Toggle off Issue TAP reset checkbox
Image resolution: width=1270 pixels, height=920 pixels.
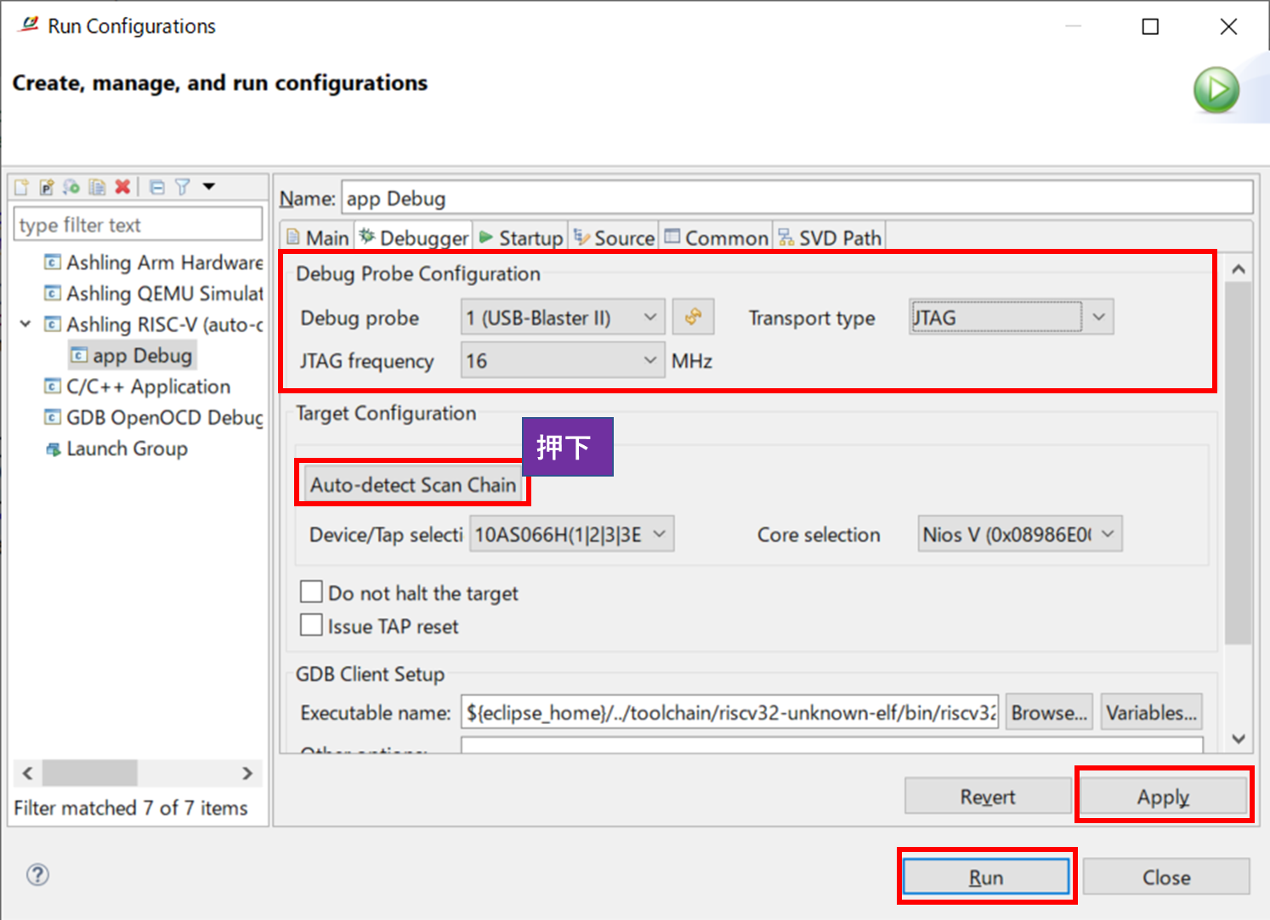(x=311, y=624)
